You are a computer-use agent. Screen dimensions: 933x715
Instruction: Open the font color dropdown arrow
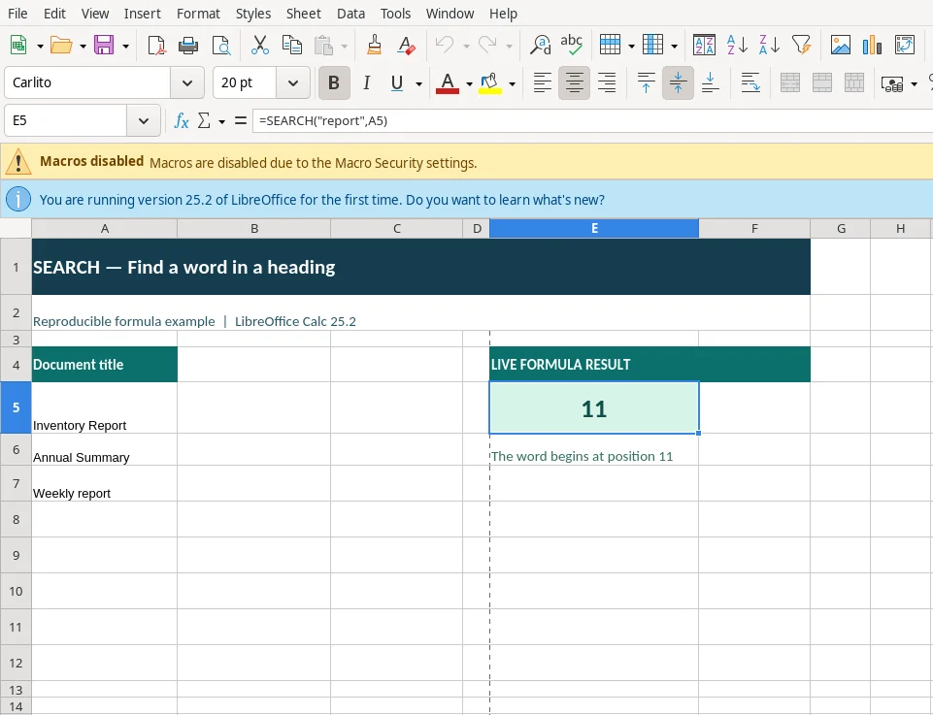pyautogui.click(x=470, y=83)
